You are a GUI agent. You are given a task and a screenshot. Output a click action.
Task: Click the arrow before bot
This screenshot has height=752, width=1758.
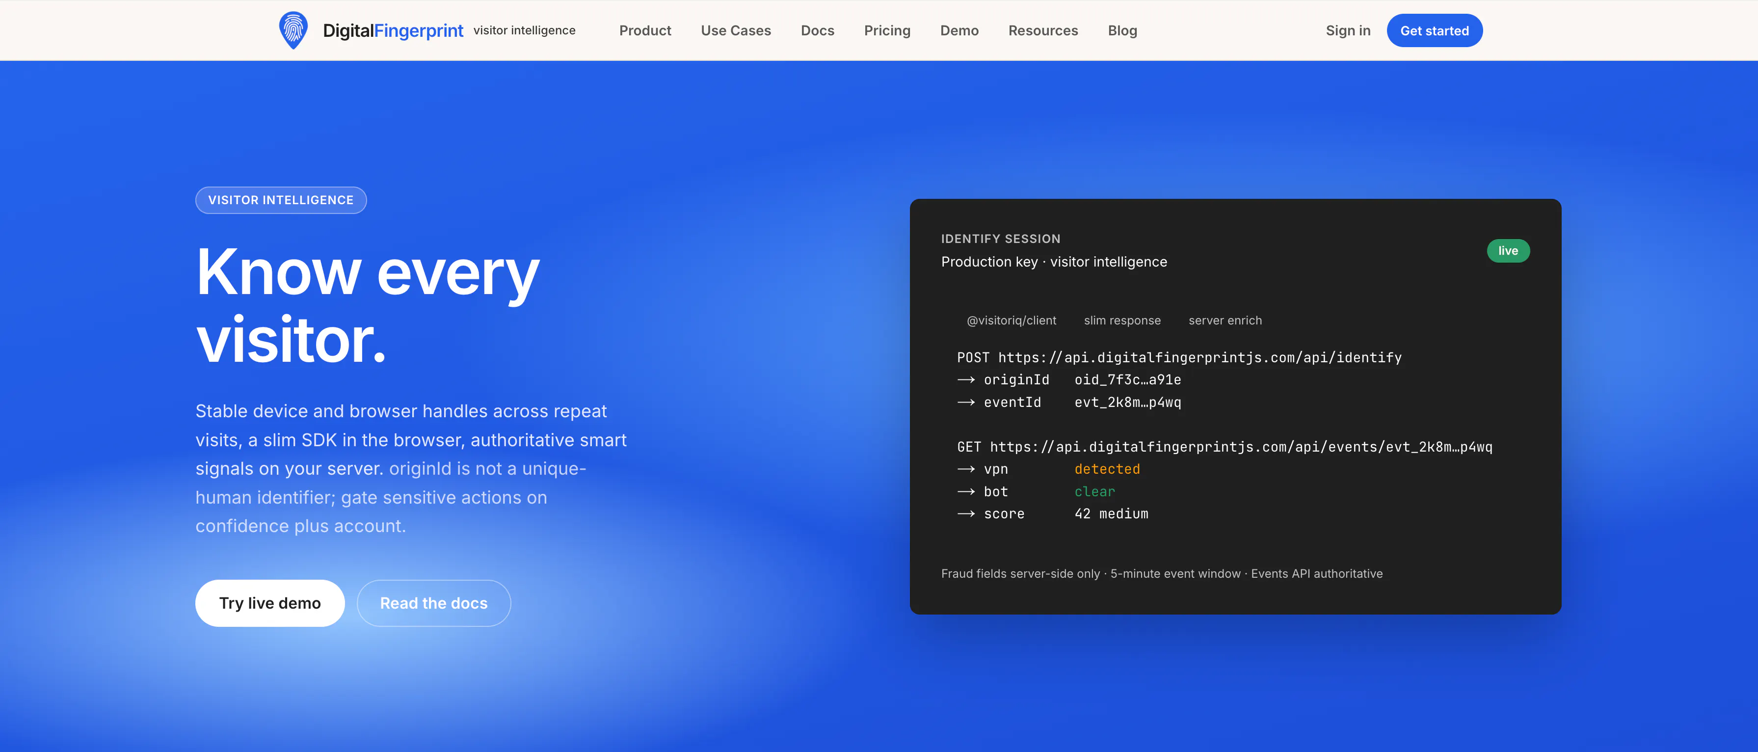(x=966, y=492)
